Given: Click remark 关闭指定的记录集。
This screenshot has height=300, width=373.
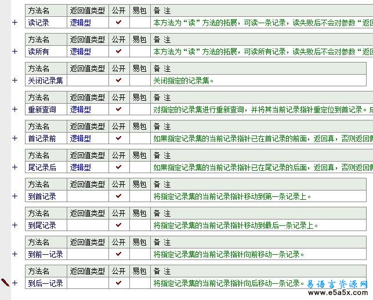Looking at the screenshot, I should pyautogui.click(x=183, y=81).
